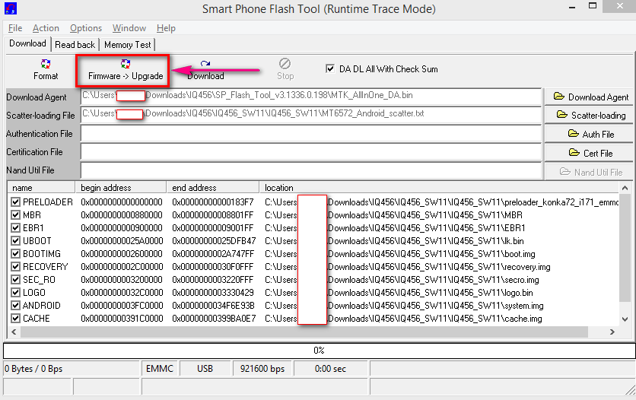Click the Authentication File input field

[310, 134]
